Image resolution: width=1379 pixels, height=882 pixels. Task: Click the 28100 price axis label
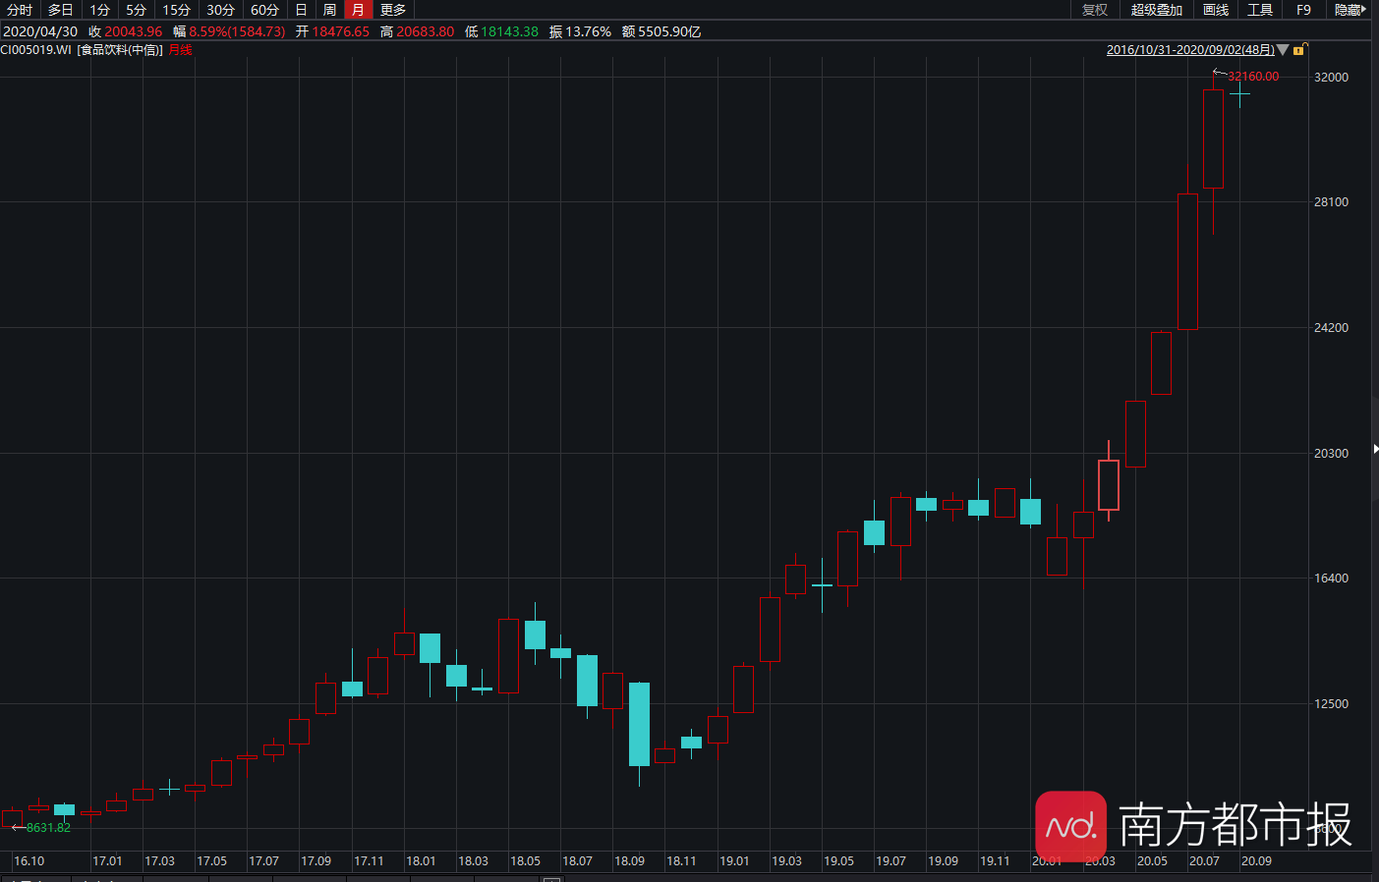click(x=1331, y=201)
